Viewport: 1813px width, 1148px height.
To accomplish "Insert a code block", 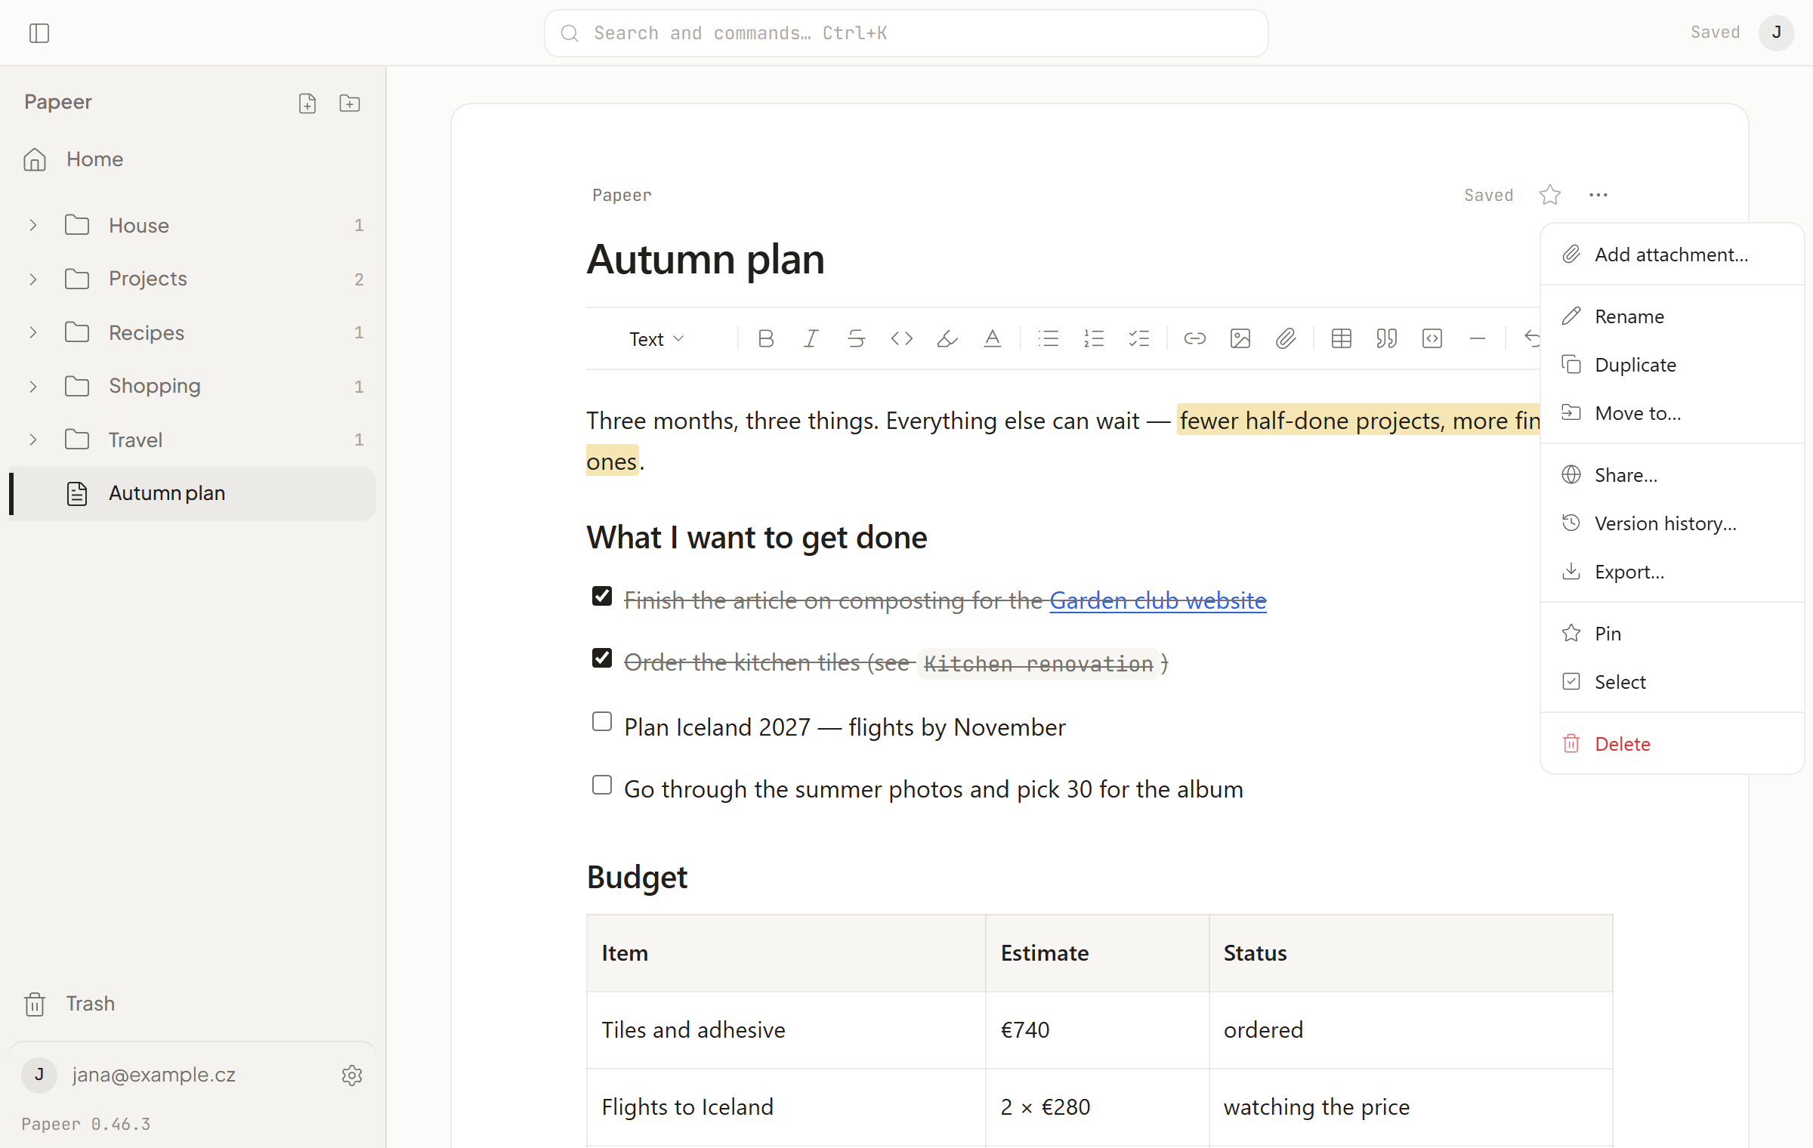I will point(1432,338).
